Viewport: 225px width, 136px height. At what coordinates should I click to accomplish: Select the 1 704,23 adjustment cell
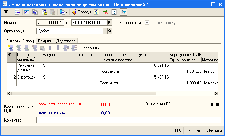[185, 71]
